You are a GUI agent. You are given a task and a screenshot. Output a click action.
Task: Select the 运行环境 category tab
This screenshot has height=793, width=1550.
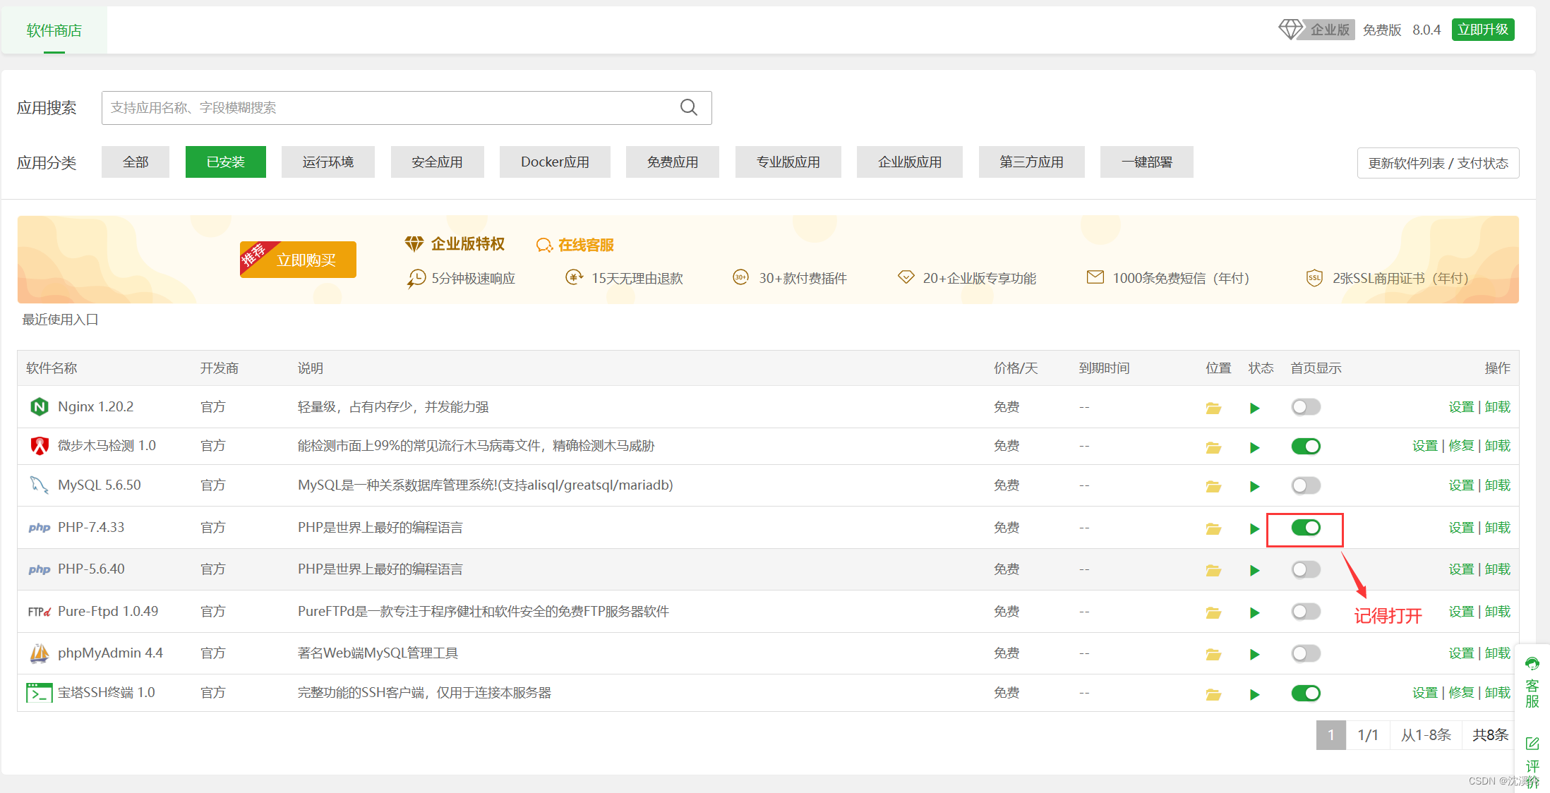point(328,162)
